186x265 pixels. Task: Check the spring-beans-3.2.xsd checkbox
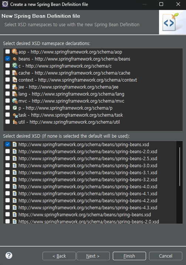(7, 179)
